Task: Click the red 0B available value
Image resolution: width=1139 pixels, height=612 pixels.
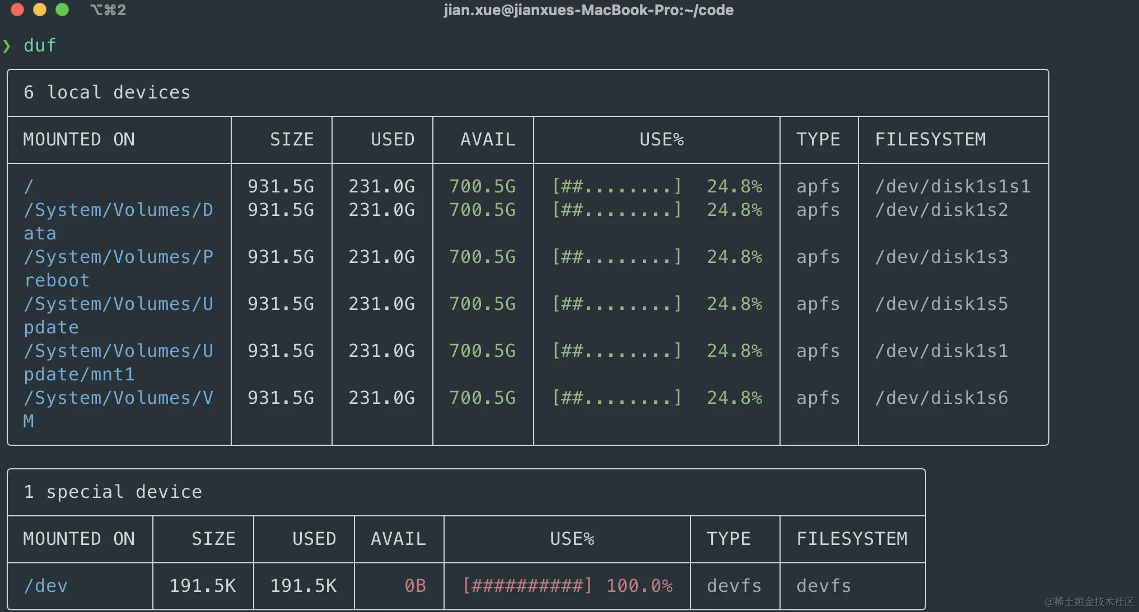Action: click(x=415, y=586)
